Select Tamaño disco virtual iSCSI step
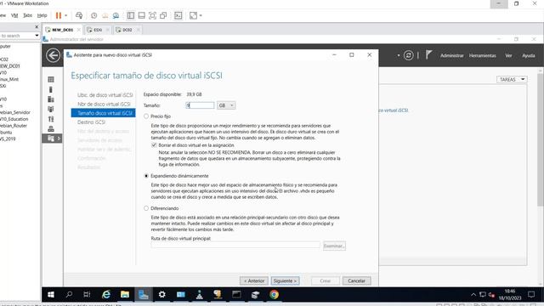This screenshot has height=306, width=544. (104, 113)
